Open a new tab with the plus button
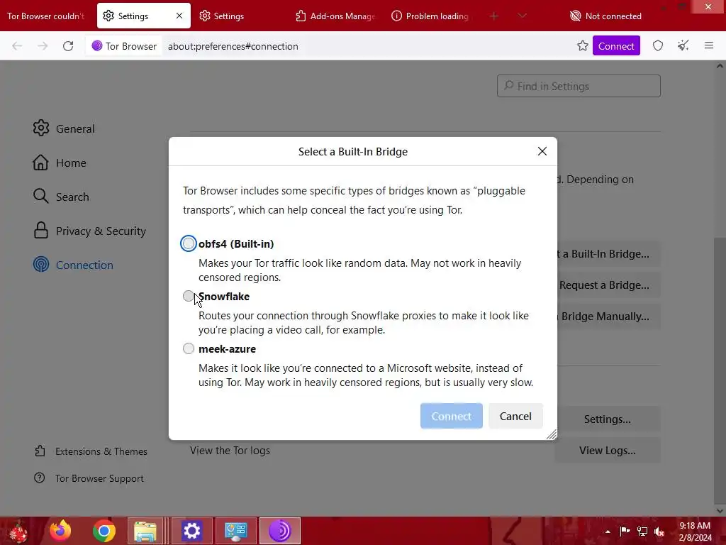Image resolution: width=726 pixels, height=545 pixels. 494,16
